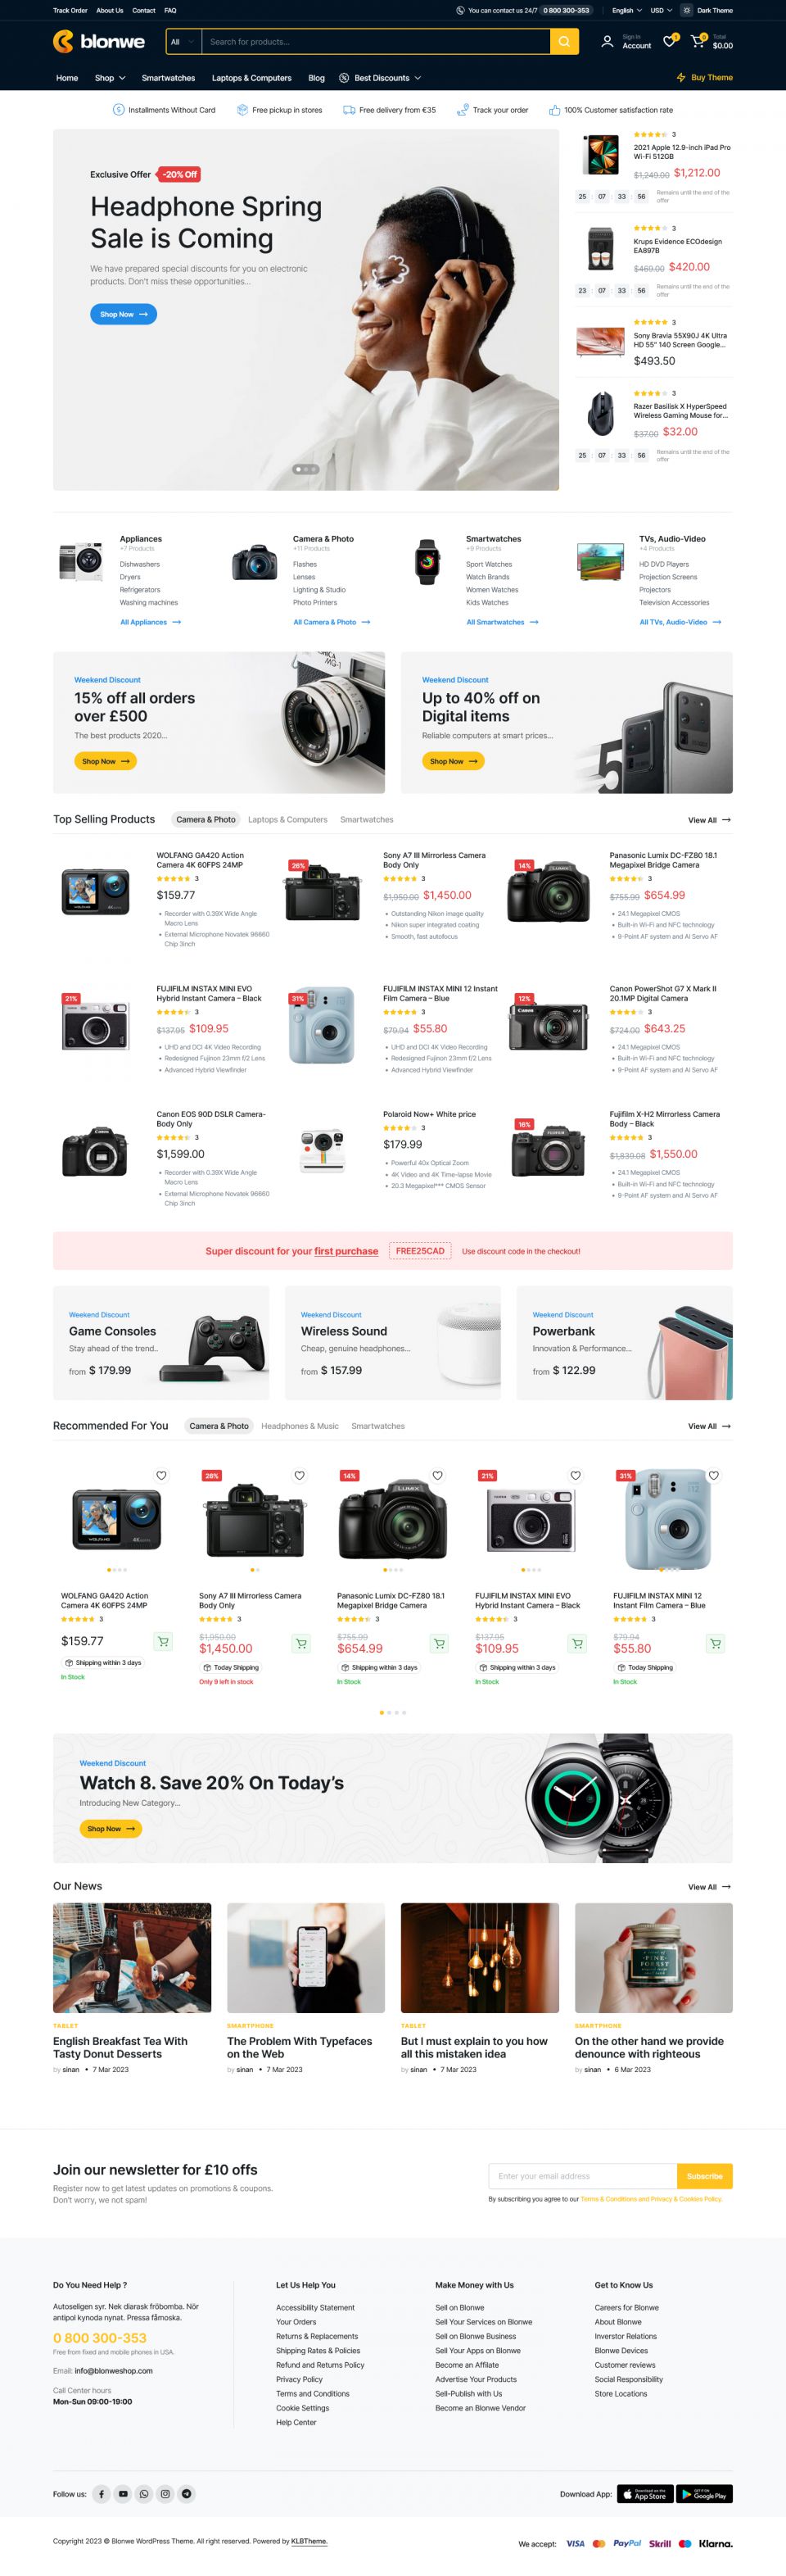
Task: Open the USD currency dropdown
Action: (660, 10)
